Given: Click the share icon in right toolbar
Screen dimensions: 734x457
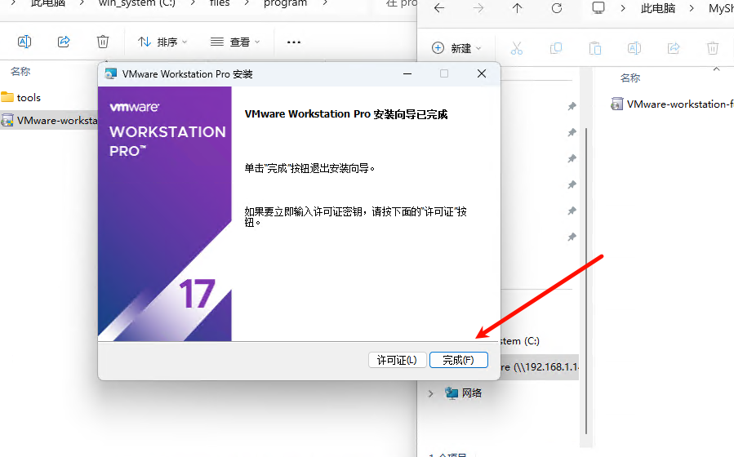Looking at the screenshot, I should (673, 48).
